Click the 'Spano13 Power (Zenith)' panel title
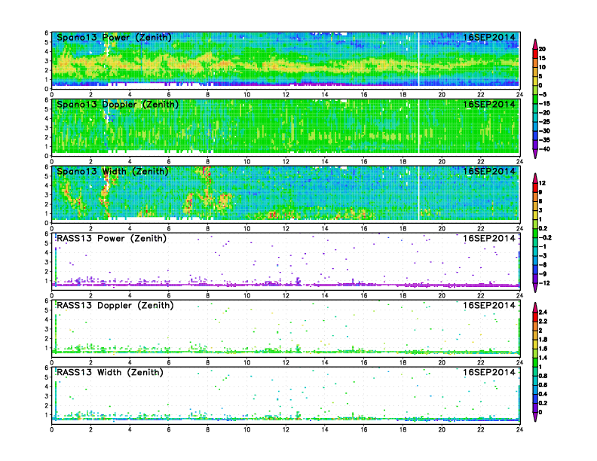Viewport: 597px width, 461px height. pos(114,37)
